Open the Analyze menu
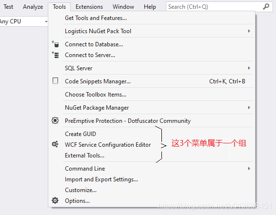 (x=33, y=7)
